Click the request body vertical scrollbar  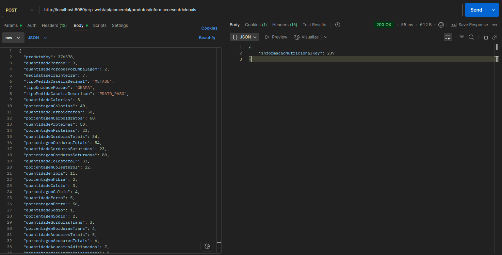[x=219, y=150]
